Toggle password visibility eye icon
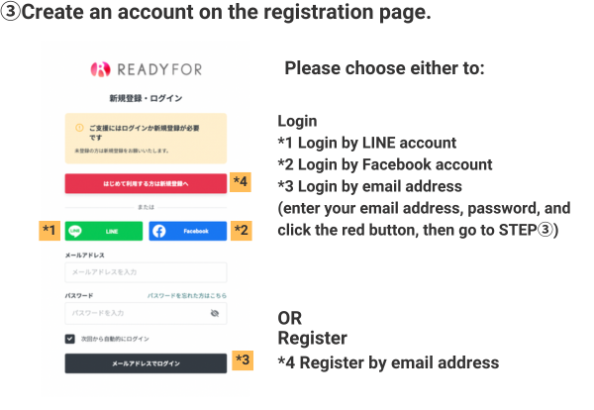The image size is (594, 410). pos(215,313)
